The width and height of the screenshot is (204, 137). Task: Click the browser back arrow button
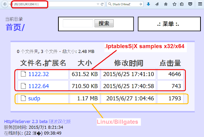[5, 4]
